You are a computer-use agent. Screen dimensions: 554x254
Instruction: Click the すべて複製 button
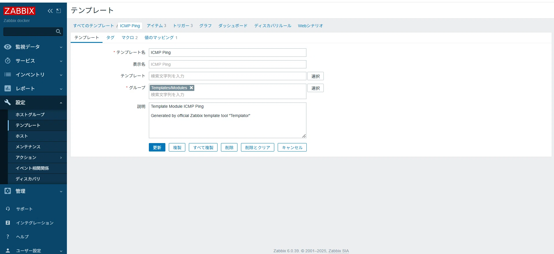(203, 147)
